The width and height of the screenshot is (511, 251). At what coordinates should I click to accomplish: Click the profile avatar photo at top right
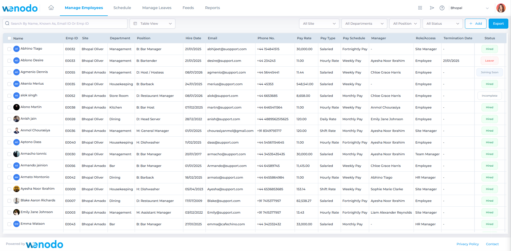coord(501,8)
